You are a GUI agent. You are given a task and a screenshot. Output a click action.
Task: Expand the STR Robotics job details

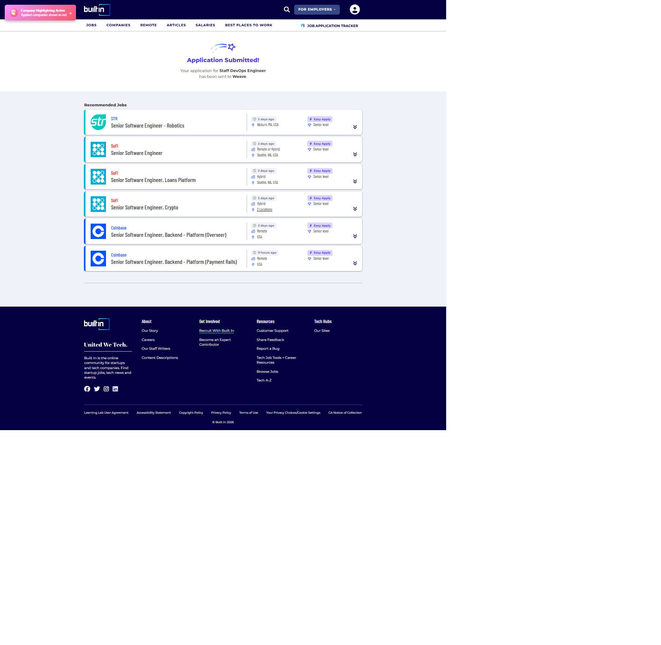coord(355,127)
